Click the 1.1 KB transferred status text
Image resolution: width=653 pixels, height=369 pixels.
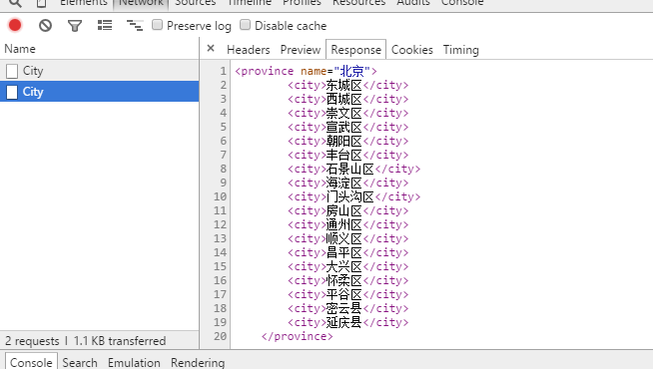click(x=120, y=341)
